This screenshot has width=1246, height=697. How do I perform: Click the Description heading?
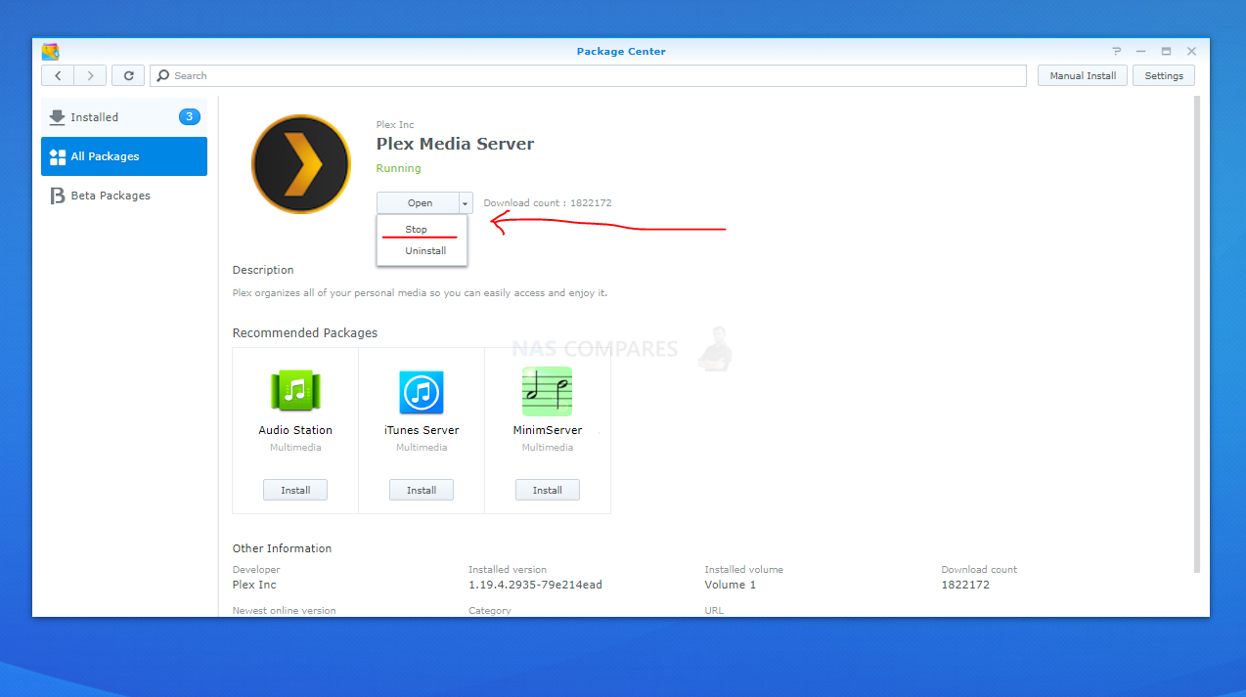pos(263,270)
